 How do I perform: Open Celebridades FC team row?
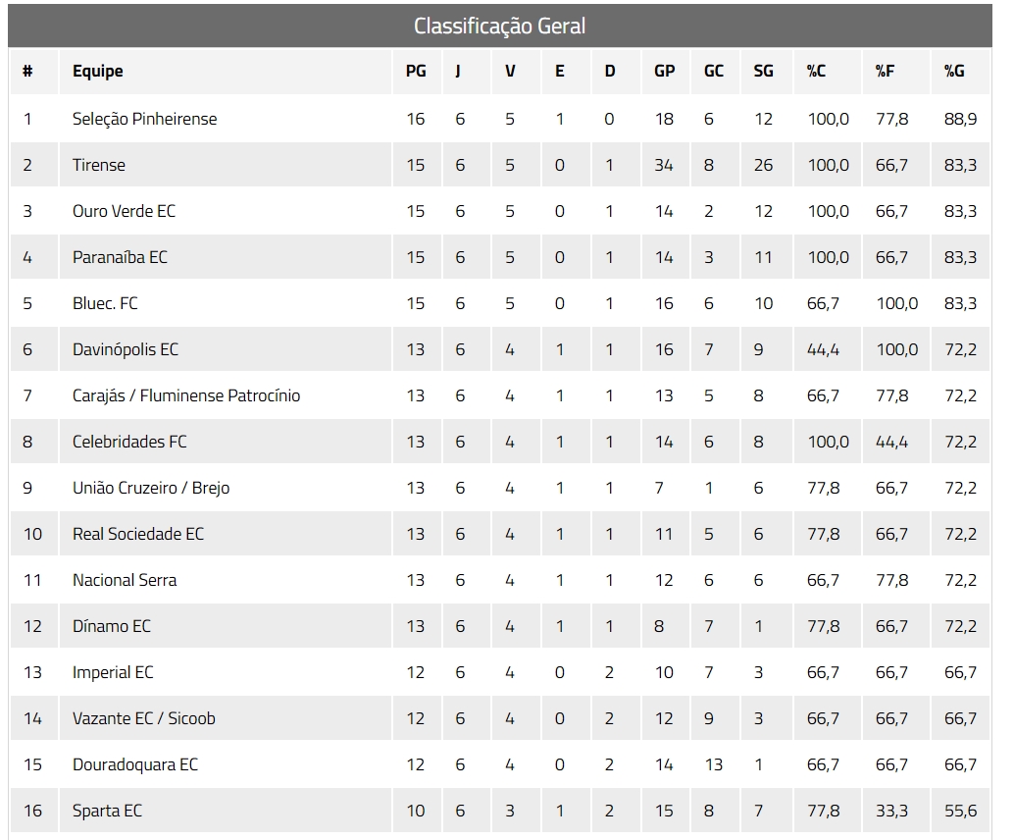(x=499, y=442)
